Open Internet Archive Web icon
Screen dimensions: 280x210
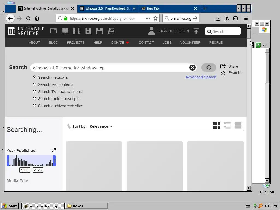(54, 31)
